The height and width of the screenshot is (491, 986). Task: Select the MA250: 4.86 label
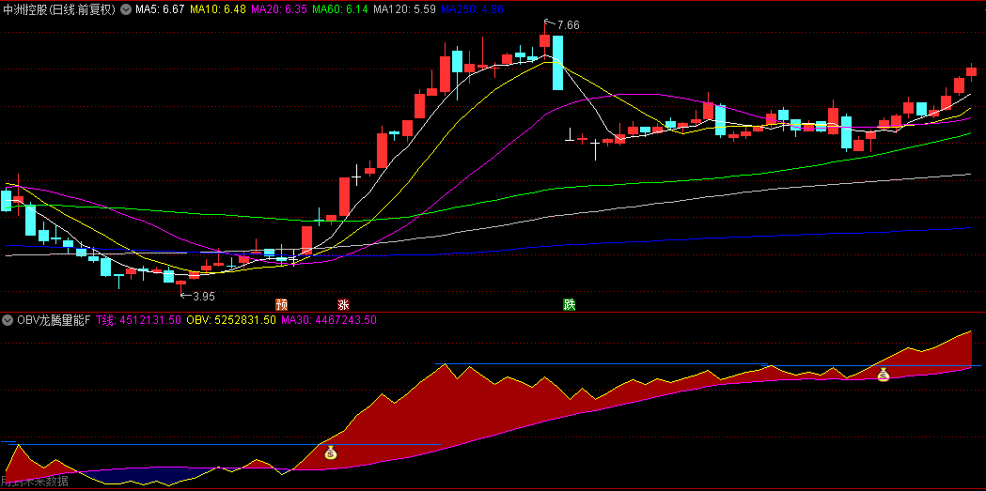pos(473,9)
